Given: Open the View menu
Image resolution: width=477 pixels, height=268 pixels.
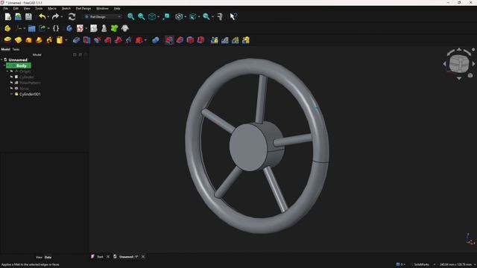Looking at the screenshot, I should tap(27, 8).
